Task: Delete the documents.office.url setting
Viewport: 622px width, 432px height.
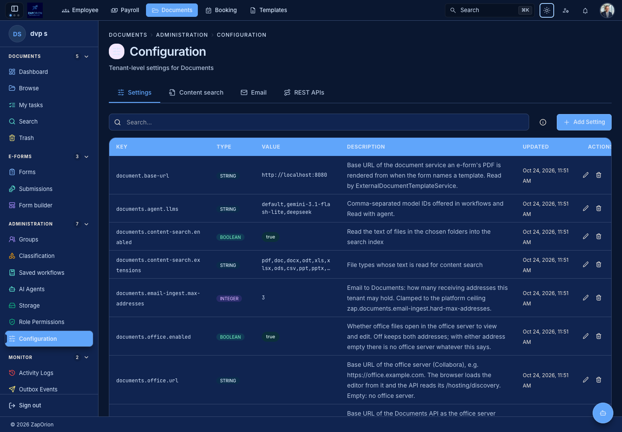Action: [599, 380]
